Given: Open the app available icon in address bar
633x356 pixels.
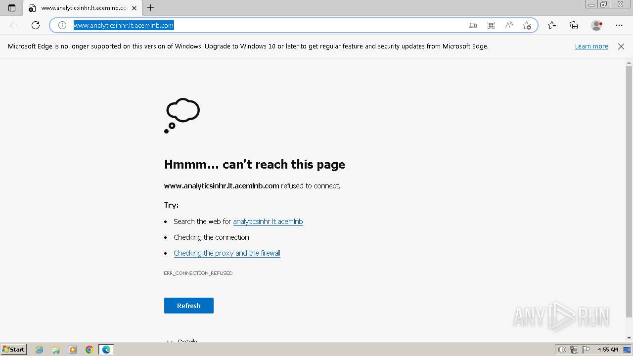Looking at the screenshot, I should coord(473,25).
